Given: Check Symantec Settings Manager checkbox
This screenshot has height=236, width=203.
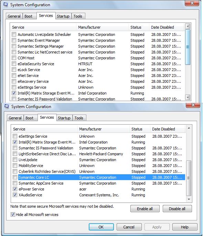Looking at the screenshot, I should (14, 46).
